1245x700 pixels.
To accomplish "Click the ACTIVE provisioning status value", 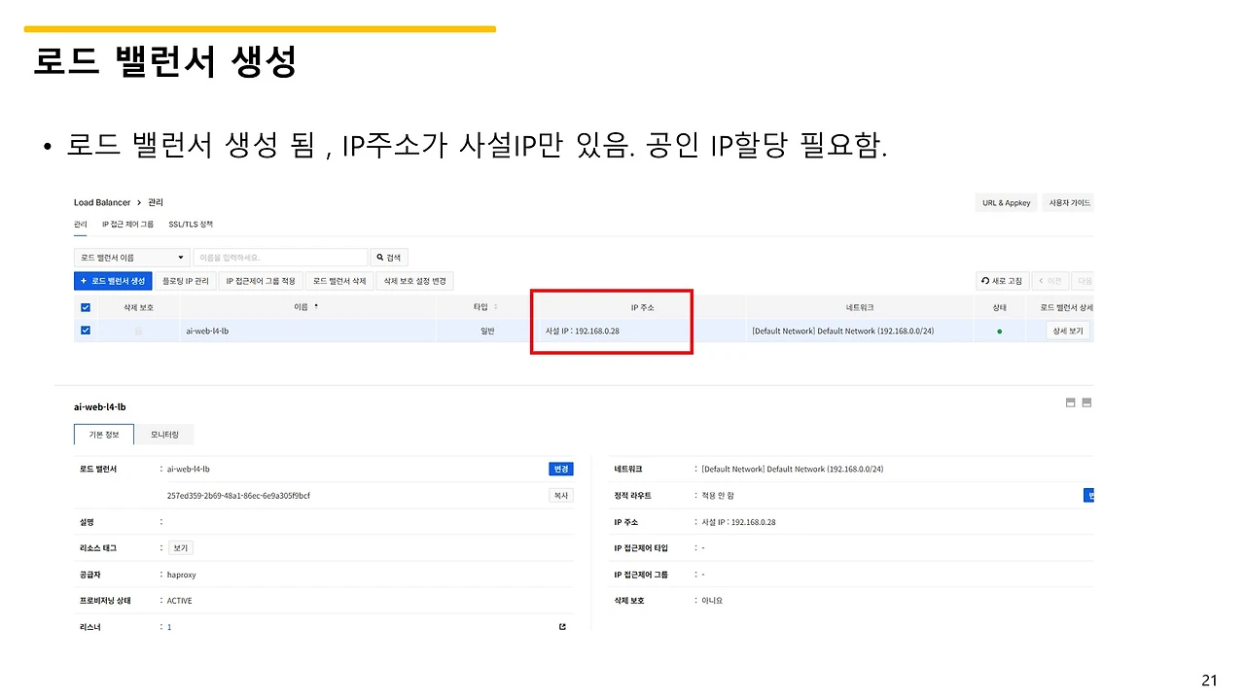I will point(180,601).
